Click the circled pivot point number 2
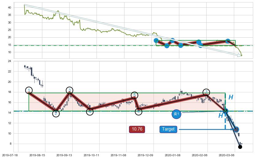Screen dimensions: 255x159 click(x=56, y=113)
